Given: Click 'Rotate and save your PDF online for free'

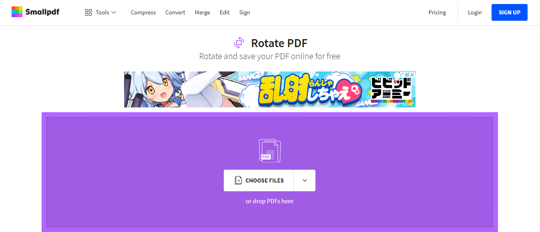Looking at the screenshot, I should coord(270,56).
